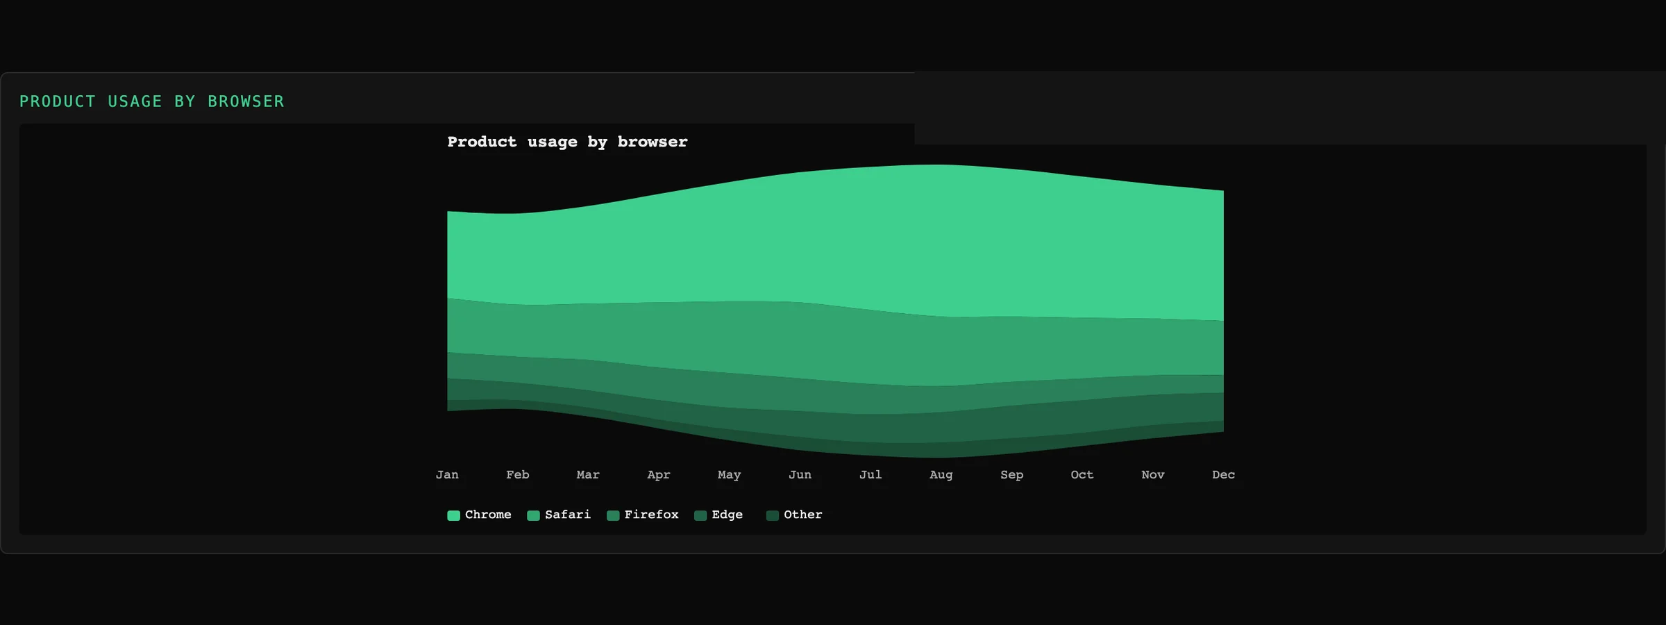Toggle the Chrome legend swatch

point(453,515)
